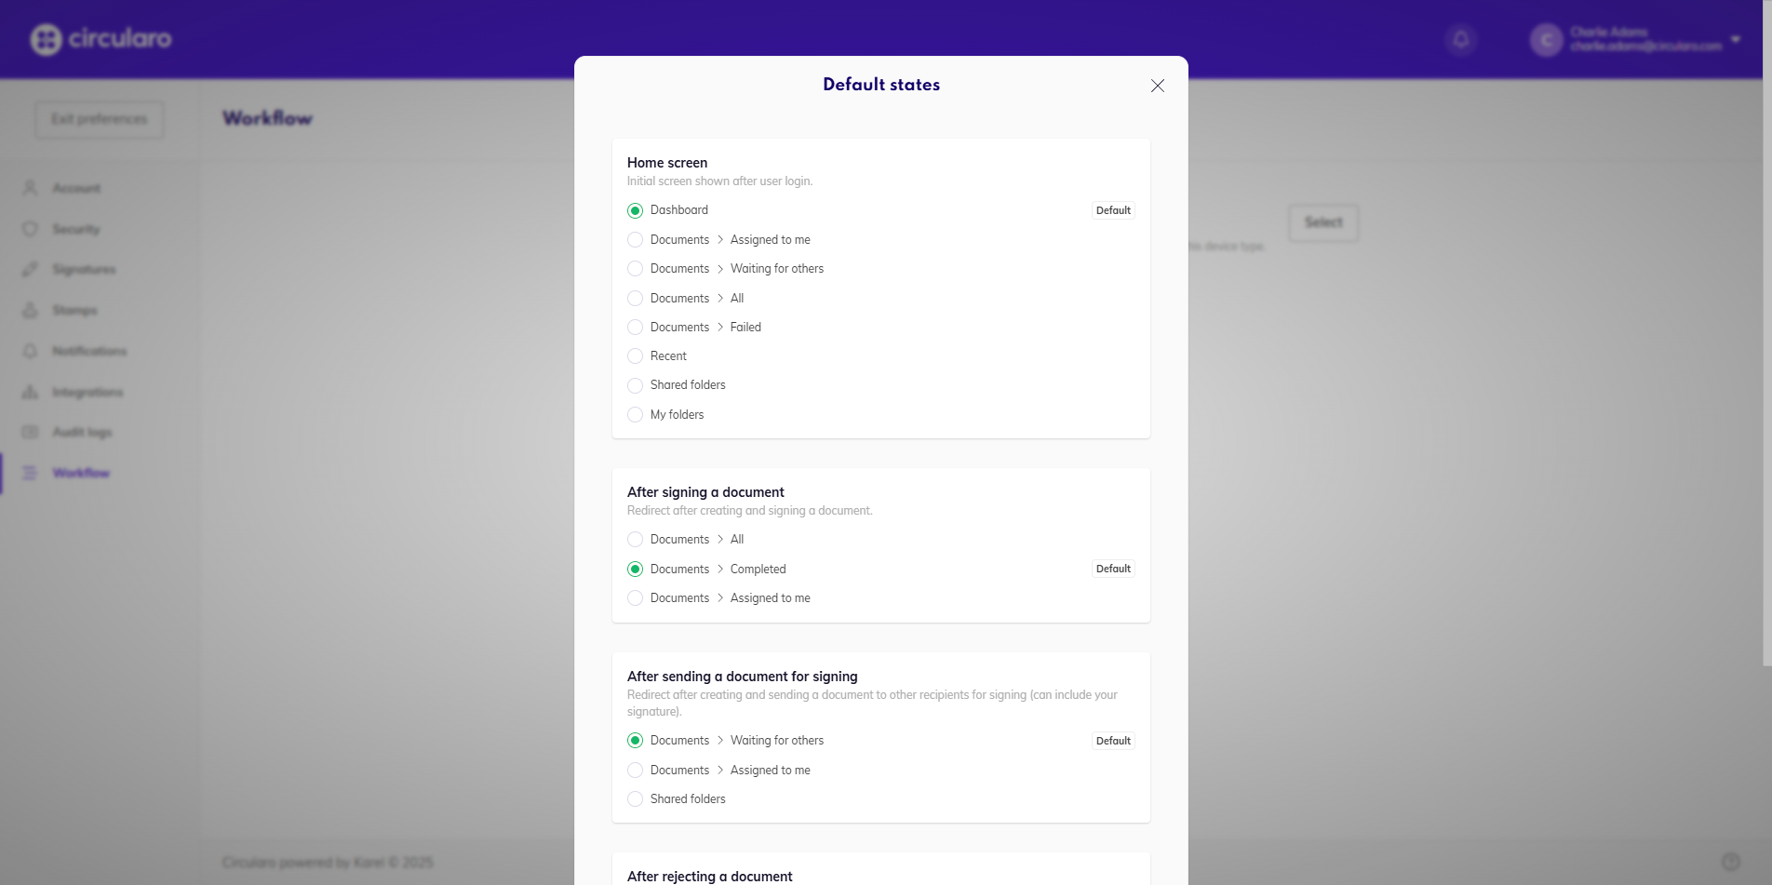Click the Circularo logo icon

click(x=46, y=39)
